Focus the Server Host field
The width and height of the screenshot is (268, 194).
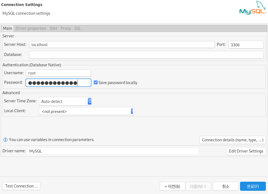click(x=122, y=45)
